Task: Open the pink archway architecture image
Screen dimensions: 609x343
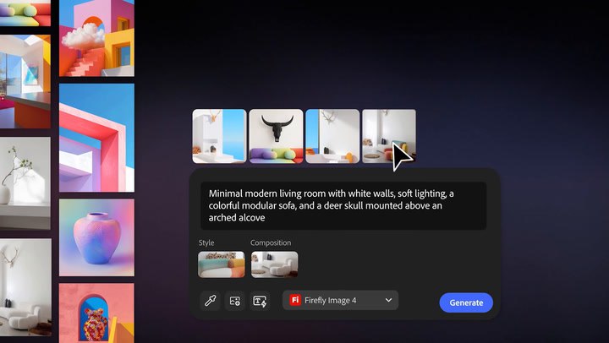Action: click(96, 137)
